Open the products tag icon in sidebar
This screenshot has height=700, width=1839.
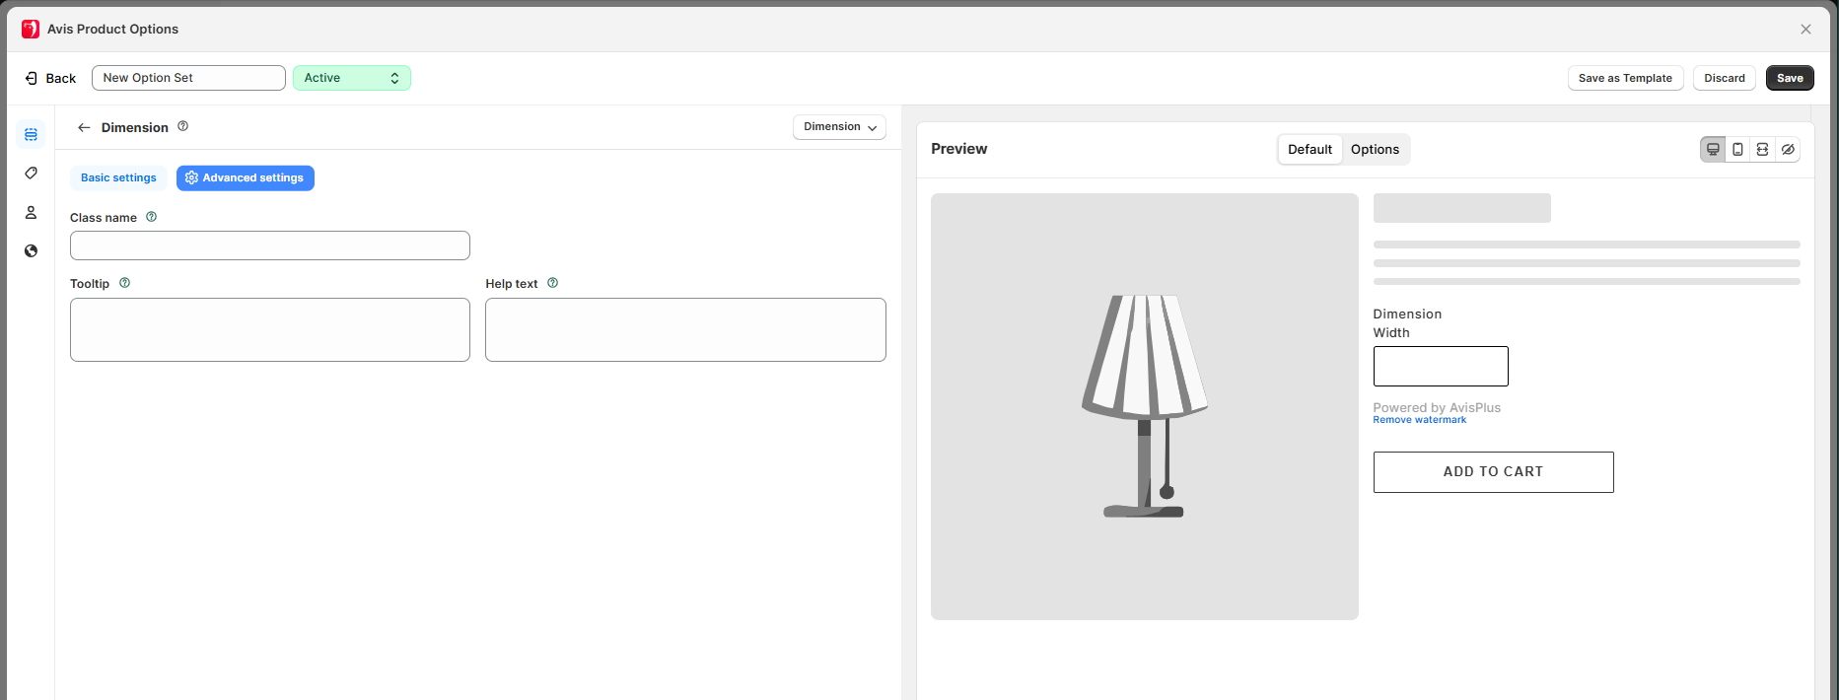click(31, 174)
